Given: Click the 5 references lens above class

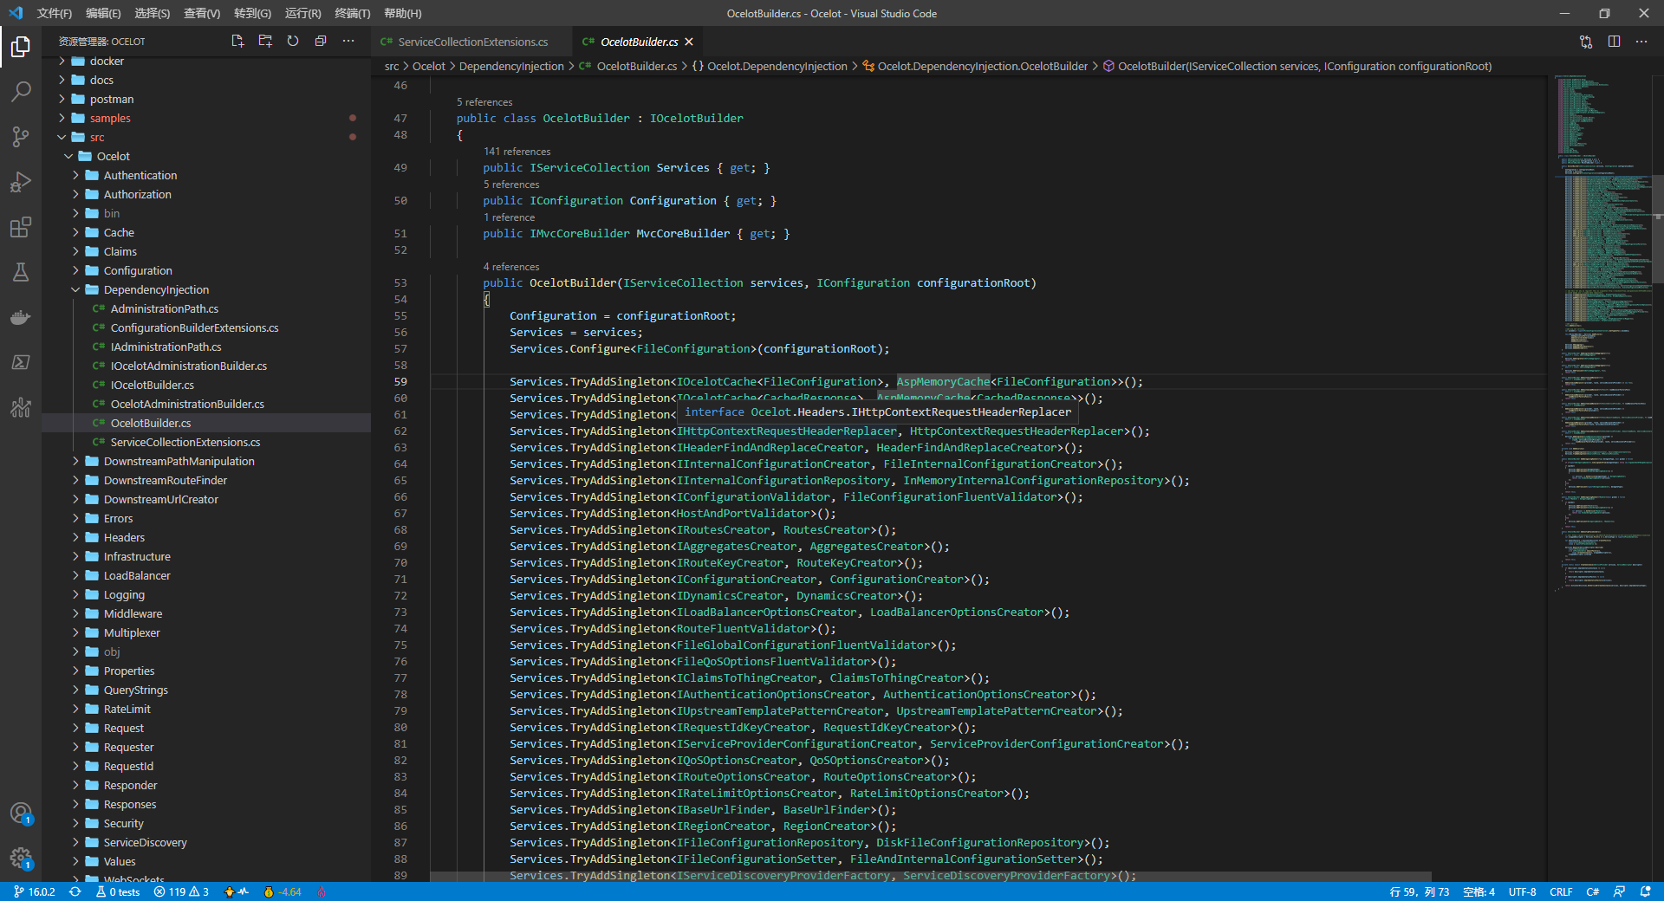Looking at the screenshot, I should 484,102.
